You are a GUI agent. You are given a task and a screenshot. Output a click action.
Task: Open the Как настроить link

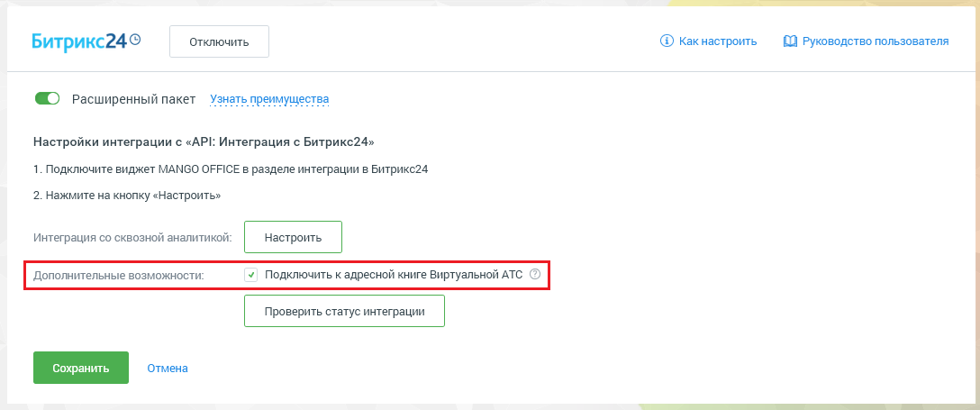tap(718, 41)
